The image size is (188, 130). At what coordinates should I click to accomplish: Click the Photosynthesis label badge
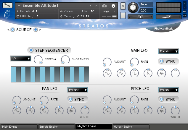[x=163, y=28]
